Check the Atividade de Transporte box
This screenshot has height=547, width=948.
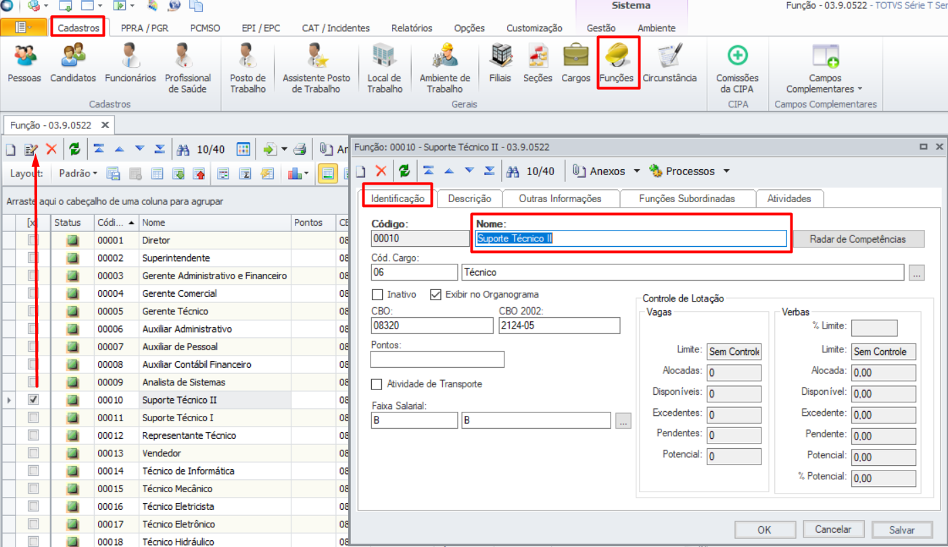(x=377, y=384)
